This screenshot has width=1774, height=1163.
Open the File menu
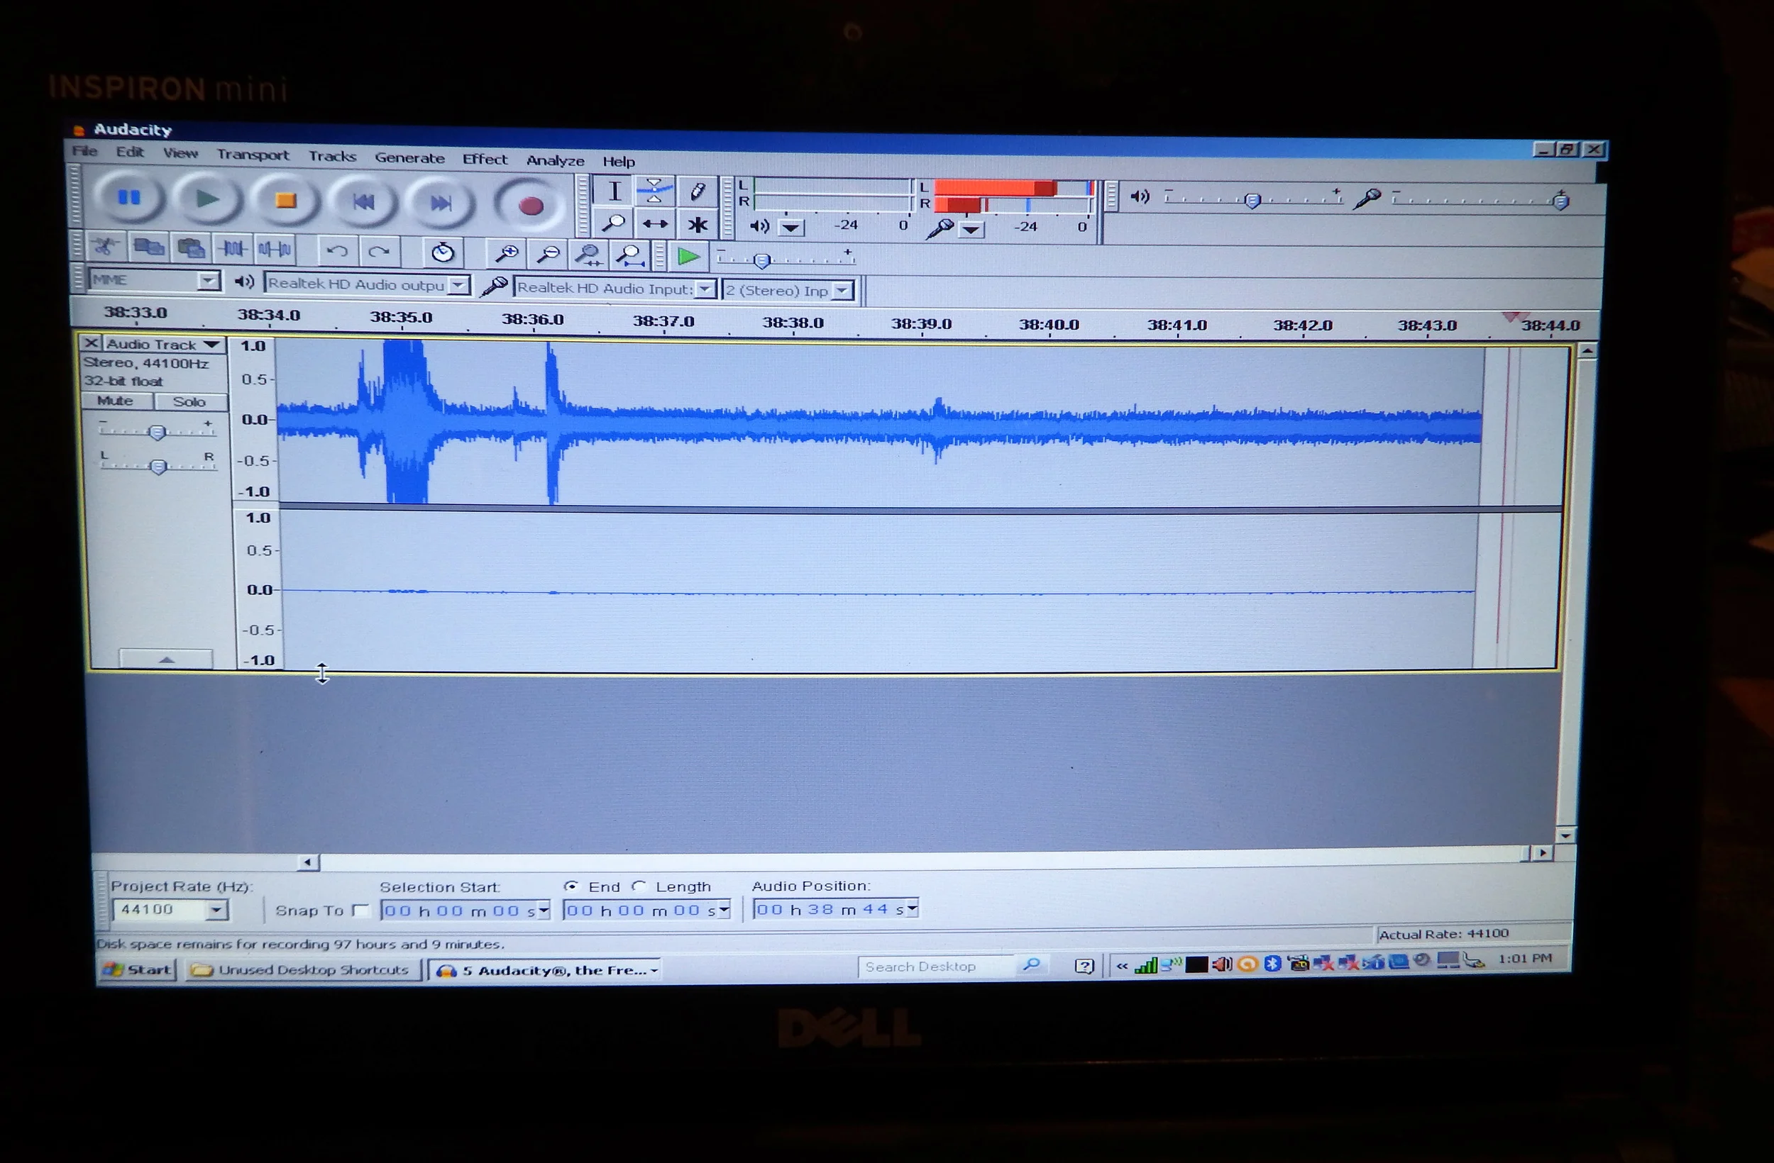point(84,151)
